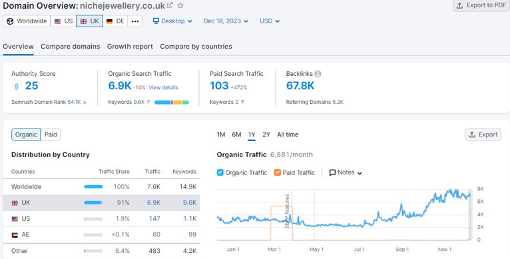Viewport: 510px width, 259px height.
Task: Toggle the Paid Traffic checkbox
Action: pyautogui.click(x=278, y=172)
